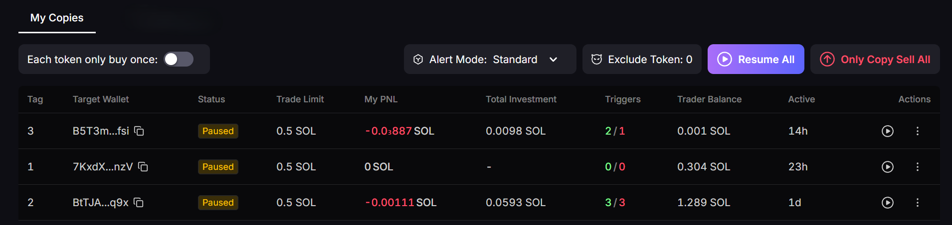The image size is (952, 225).
Task: Resume copy for wallet B5T3m...fsi
Action: point(887,131)
